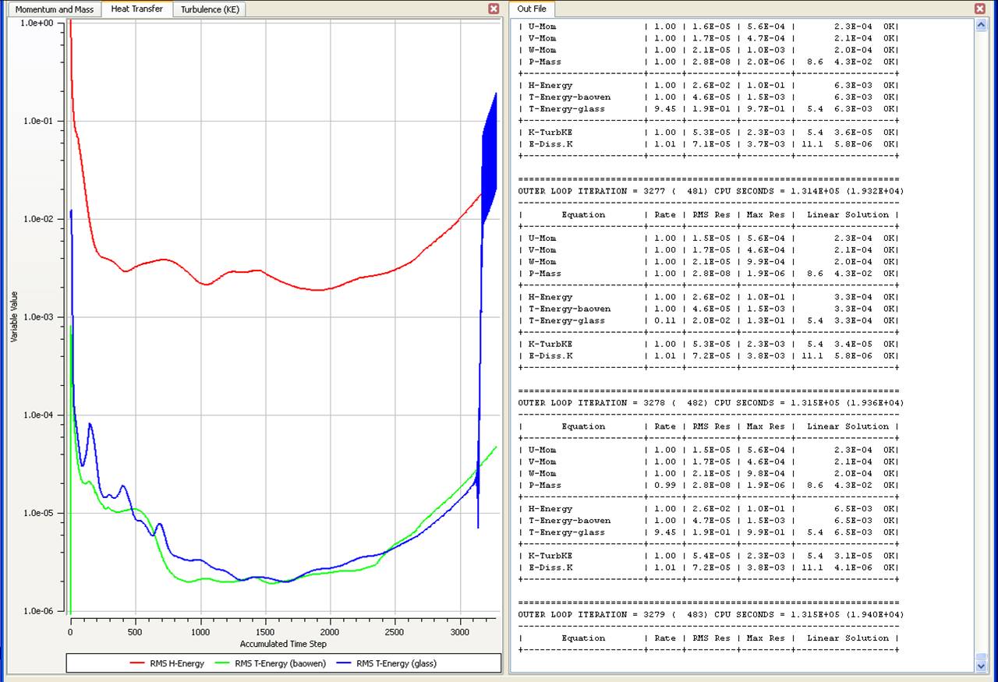
Task: Click the Accumulated Time Step axis title
Action: tap(283, 644)
